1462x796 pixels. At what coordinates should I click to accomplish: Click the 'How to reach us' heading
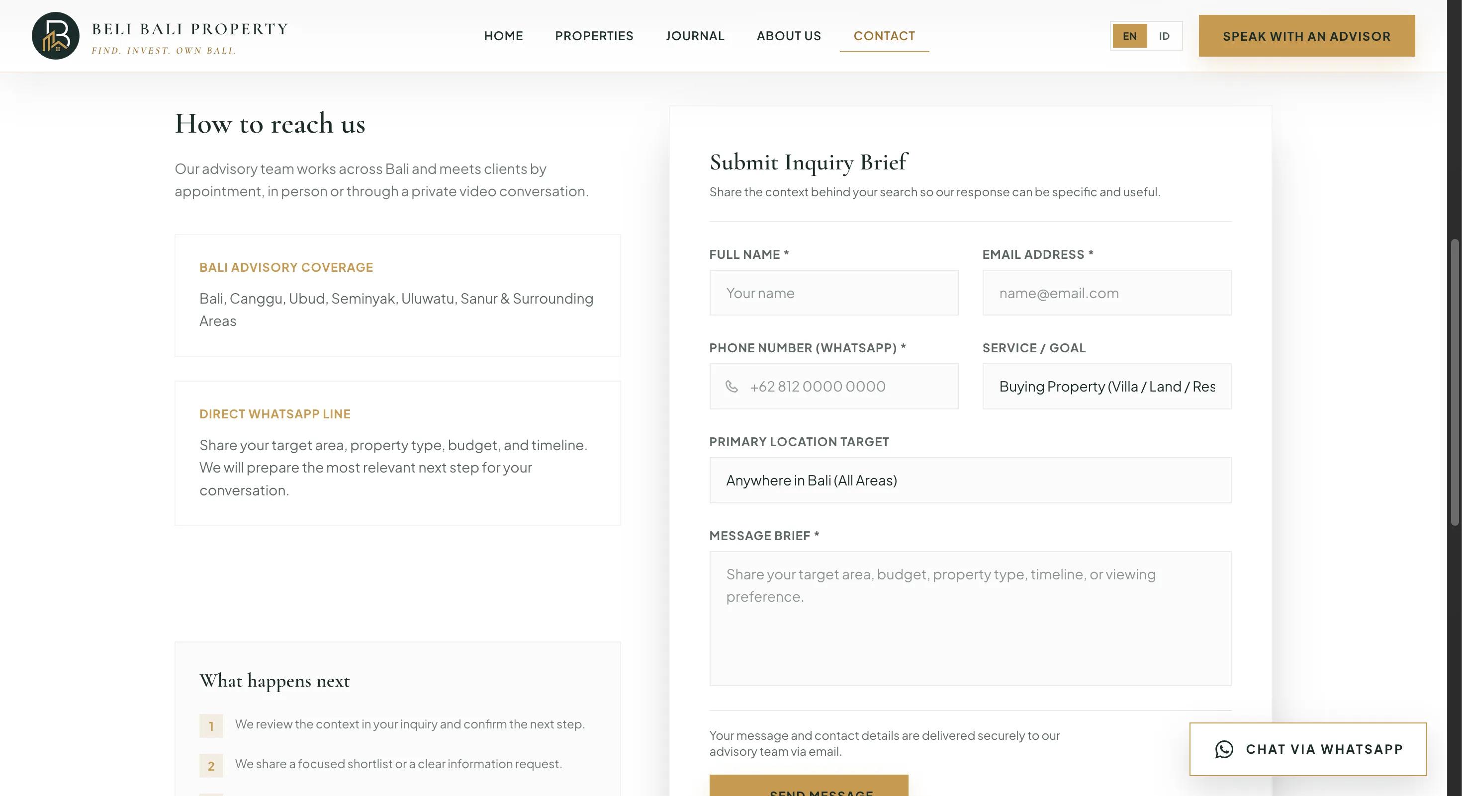(x=270, y=124)
